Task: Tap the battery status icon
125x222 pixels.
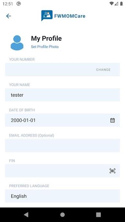Action: (121, 4)
